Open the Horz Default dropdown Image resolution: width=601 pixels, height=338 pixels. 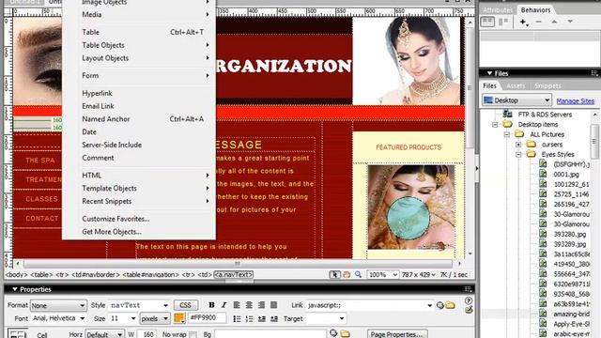[104, 334]
